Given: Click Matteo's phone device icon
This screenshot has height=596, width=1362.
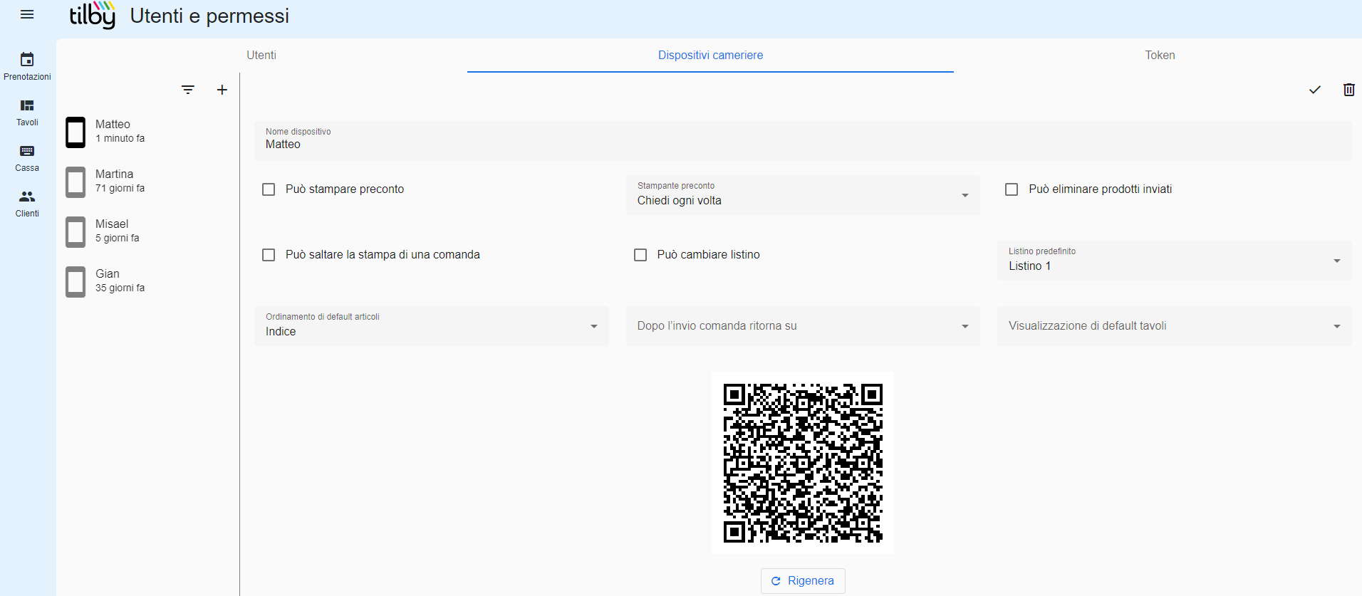Looking at the screenshot, I should pos(76,132).
